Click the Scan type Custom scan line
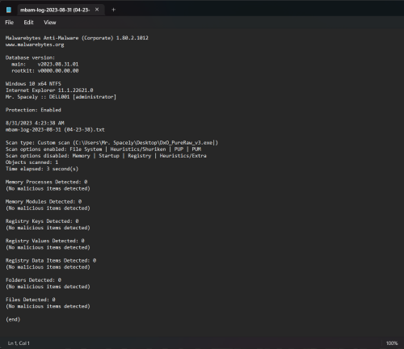 pos(112,143)
